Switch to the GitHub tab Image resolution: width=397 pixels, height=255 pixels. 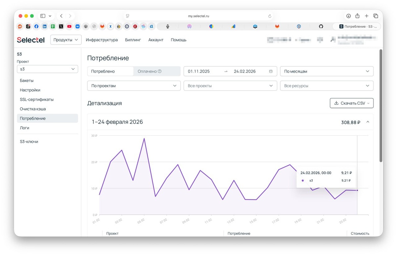point(321,26)
